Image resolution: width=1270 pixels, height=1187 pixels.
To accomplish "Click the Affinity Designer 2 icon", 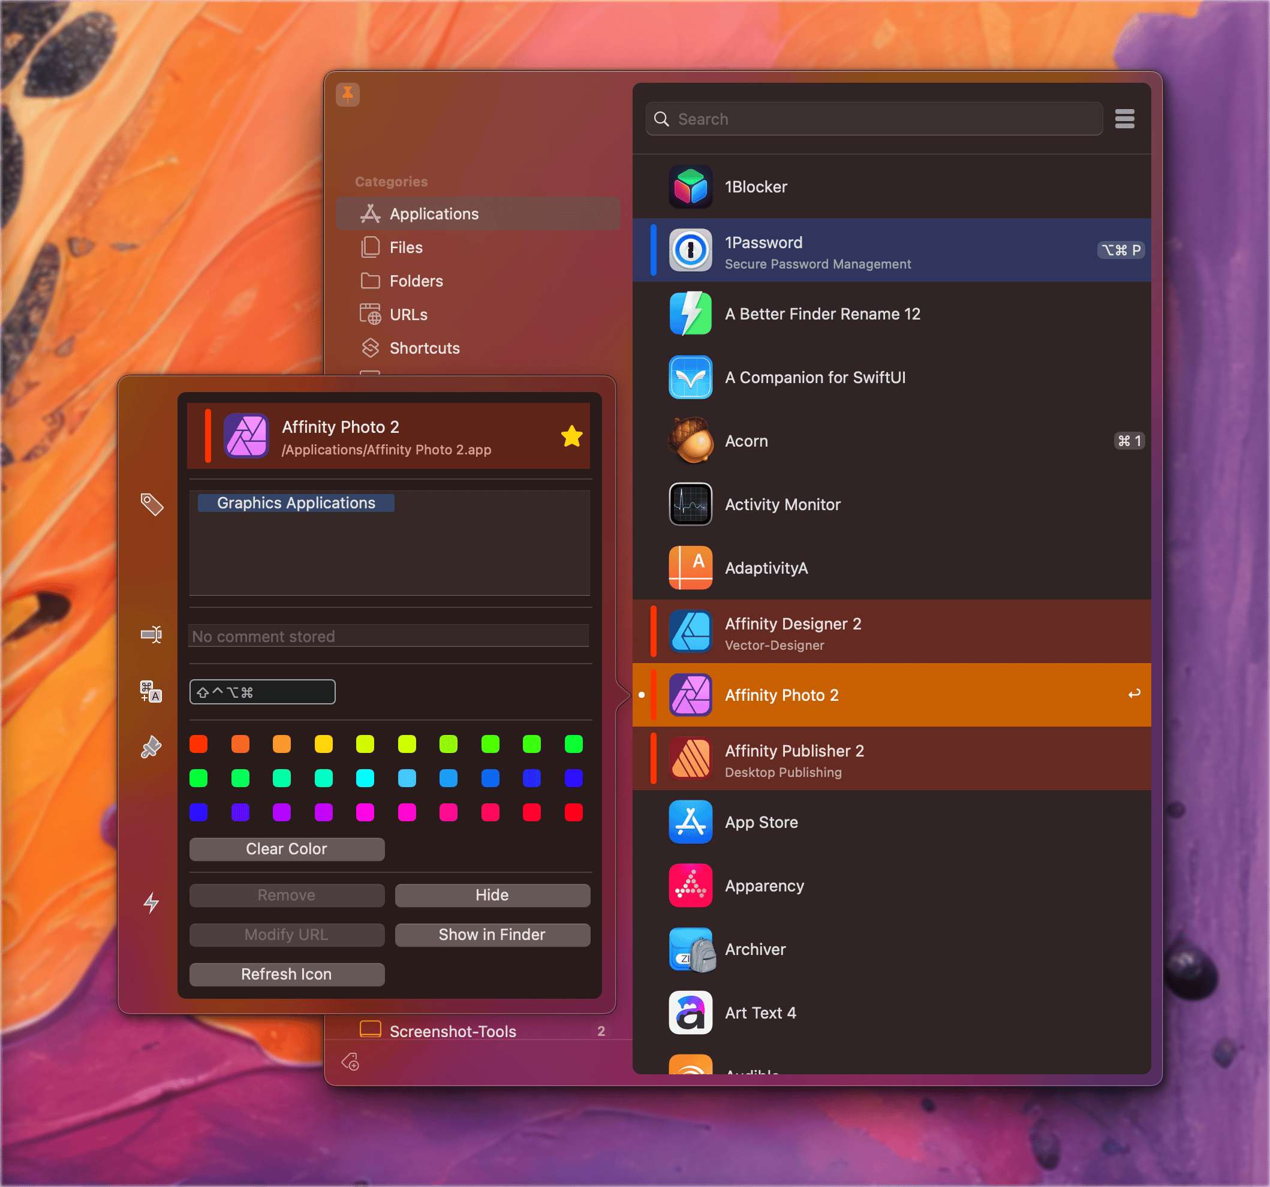I will click(x=691, y=631).
